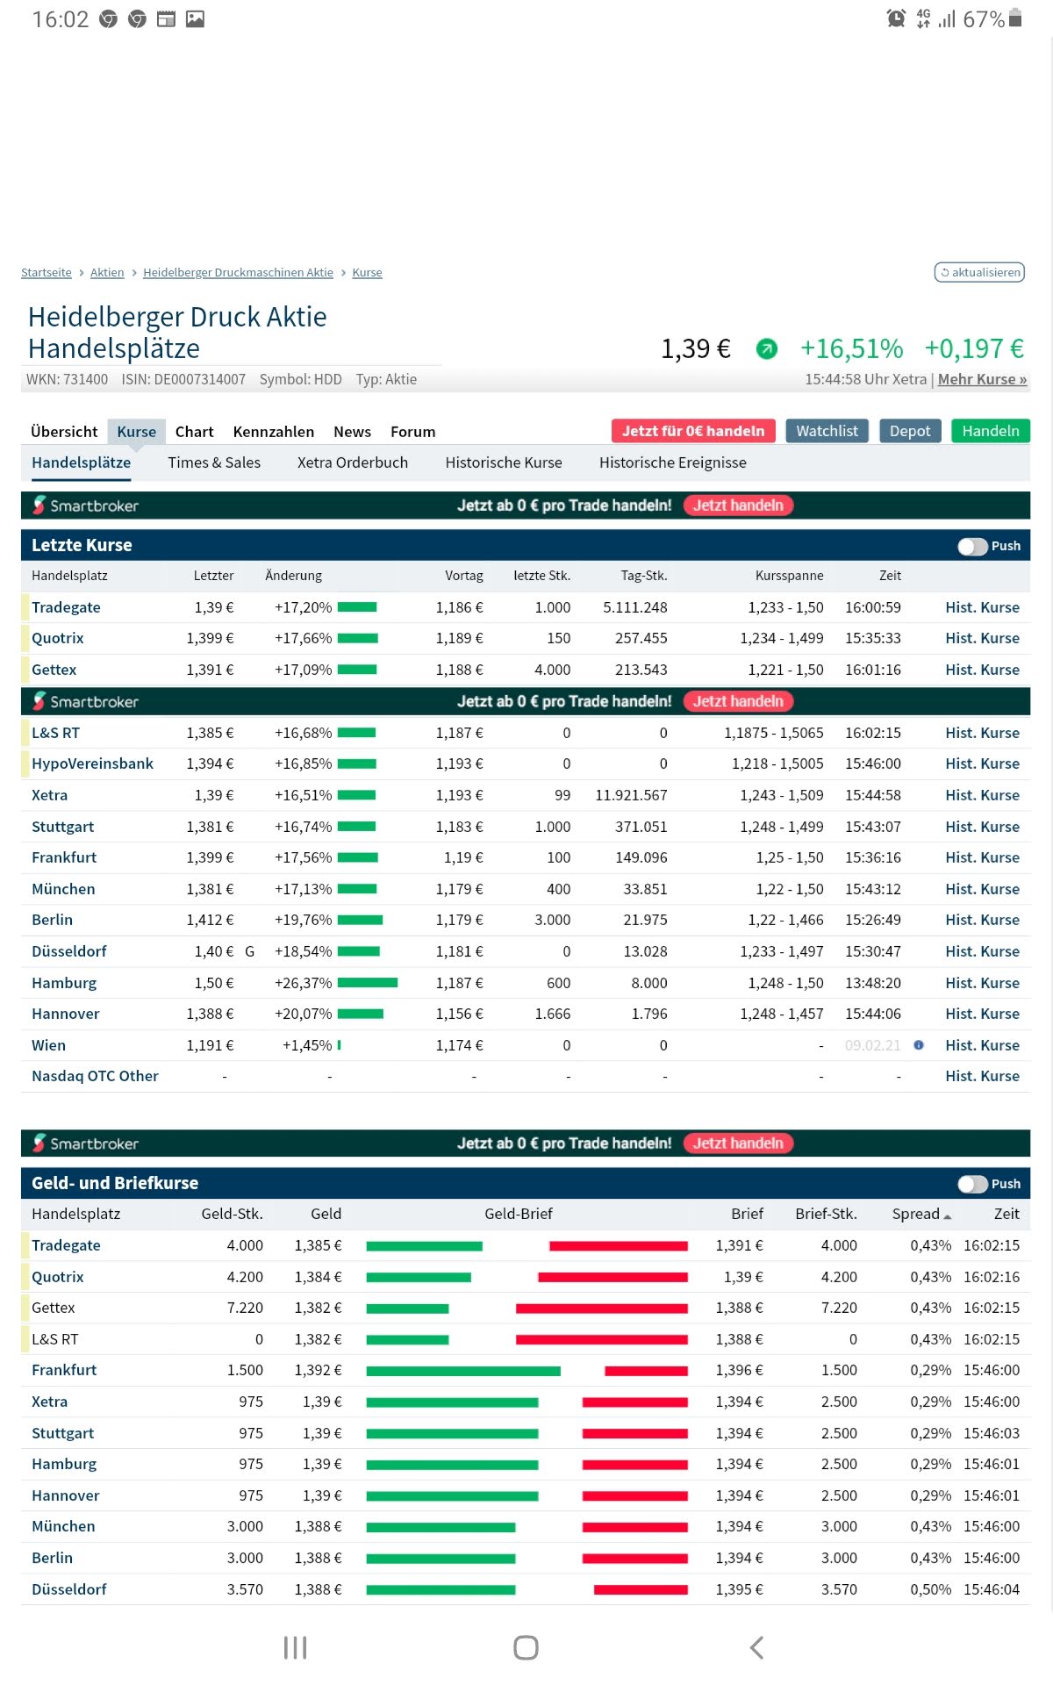
Task: Click the aktualisieren refresh button
Action: pos(979,273)
